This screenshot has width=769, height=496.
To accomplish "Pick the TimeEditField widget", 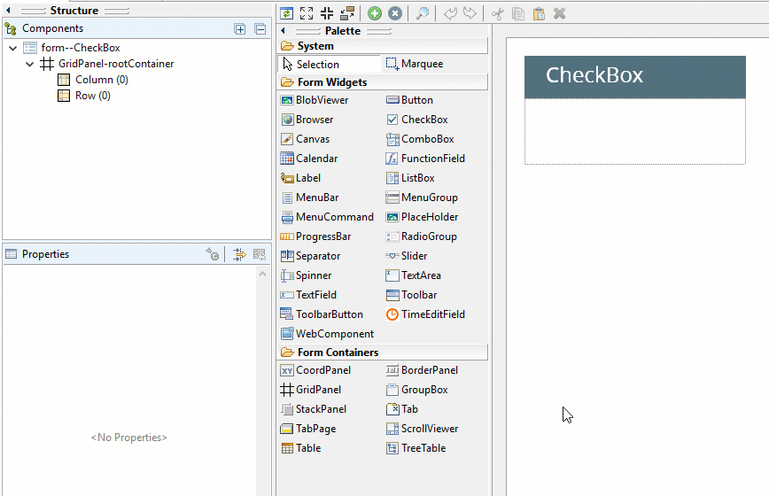I will click(425, 314).
